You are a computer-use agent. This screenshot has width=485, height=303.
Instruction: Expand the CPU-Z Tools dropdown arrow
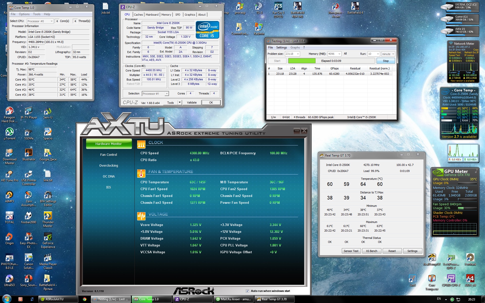(x=180, y=103)
